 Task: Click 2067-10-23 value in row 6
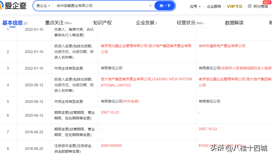(110, 112)
